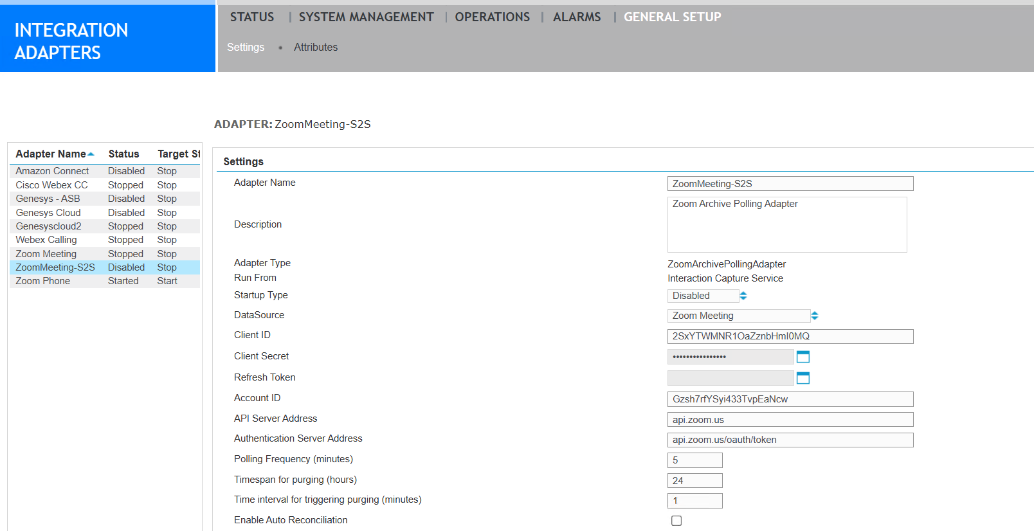1034x531 pixels.
Task: Click the Settings sub-tab link
Action: click(x=246, y=48)
